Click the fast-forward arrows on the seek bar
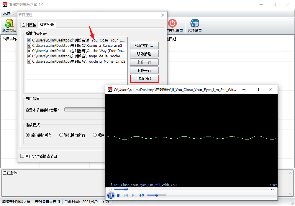This screenshot has width=295, height=206. [x=272, y=189]
